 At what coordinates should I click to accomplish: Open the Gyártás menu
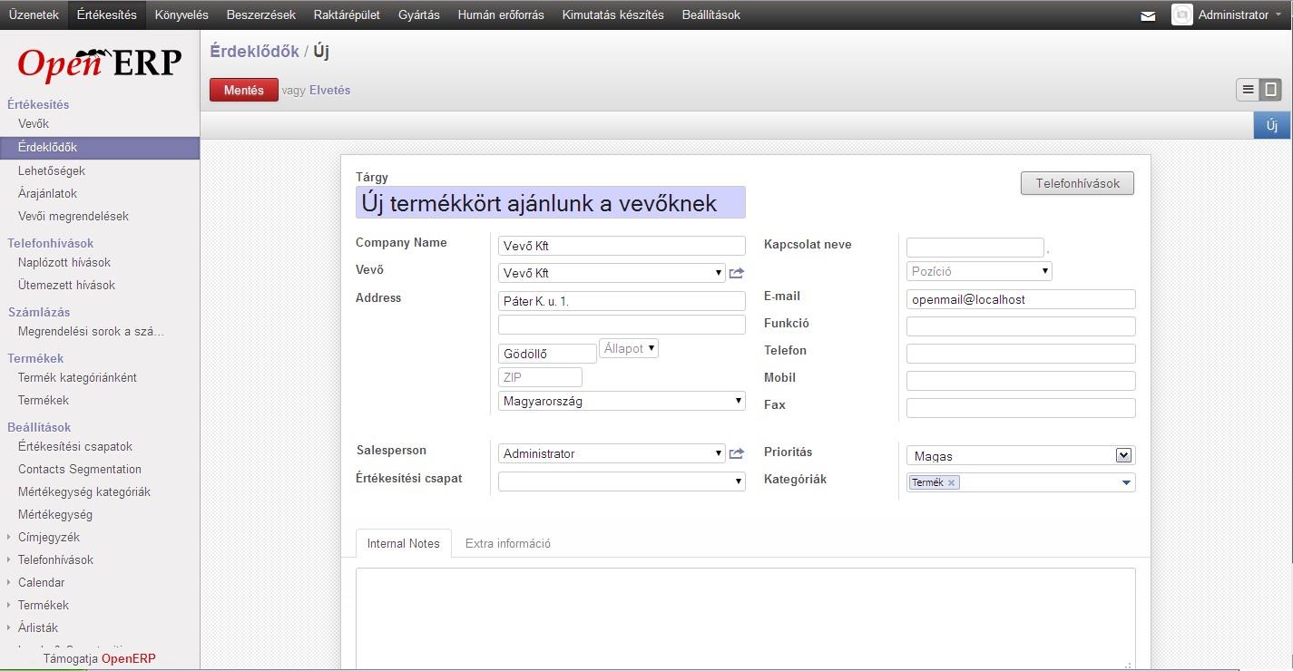point(419,15)
